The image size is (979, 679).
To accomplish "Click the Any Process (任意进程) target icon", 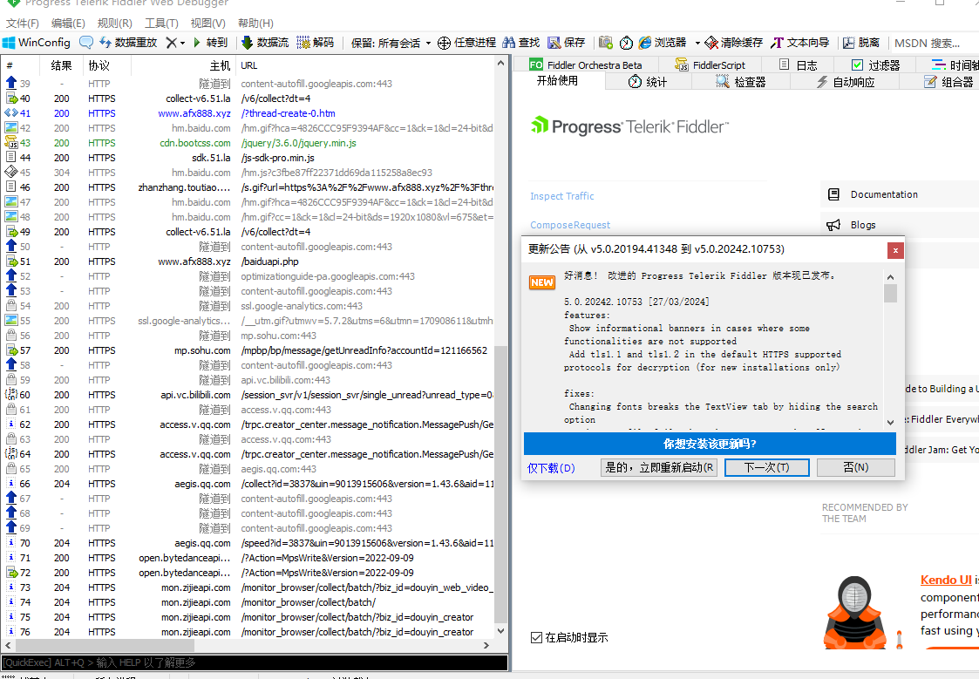I will point(444,43).
